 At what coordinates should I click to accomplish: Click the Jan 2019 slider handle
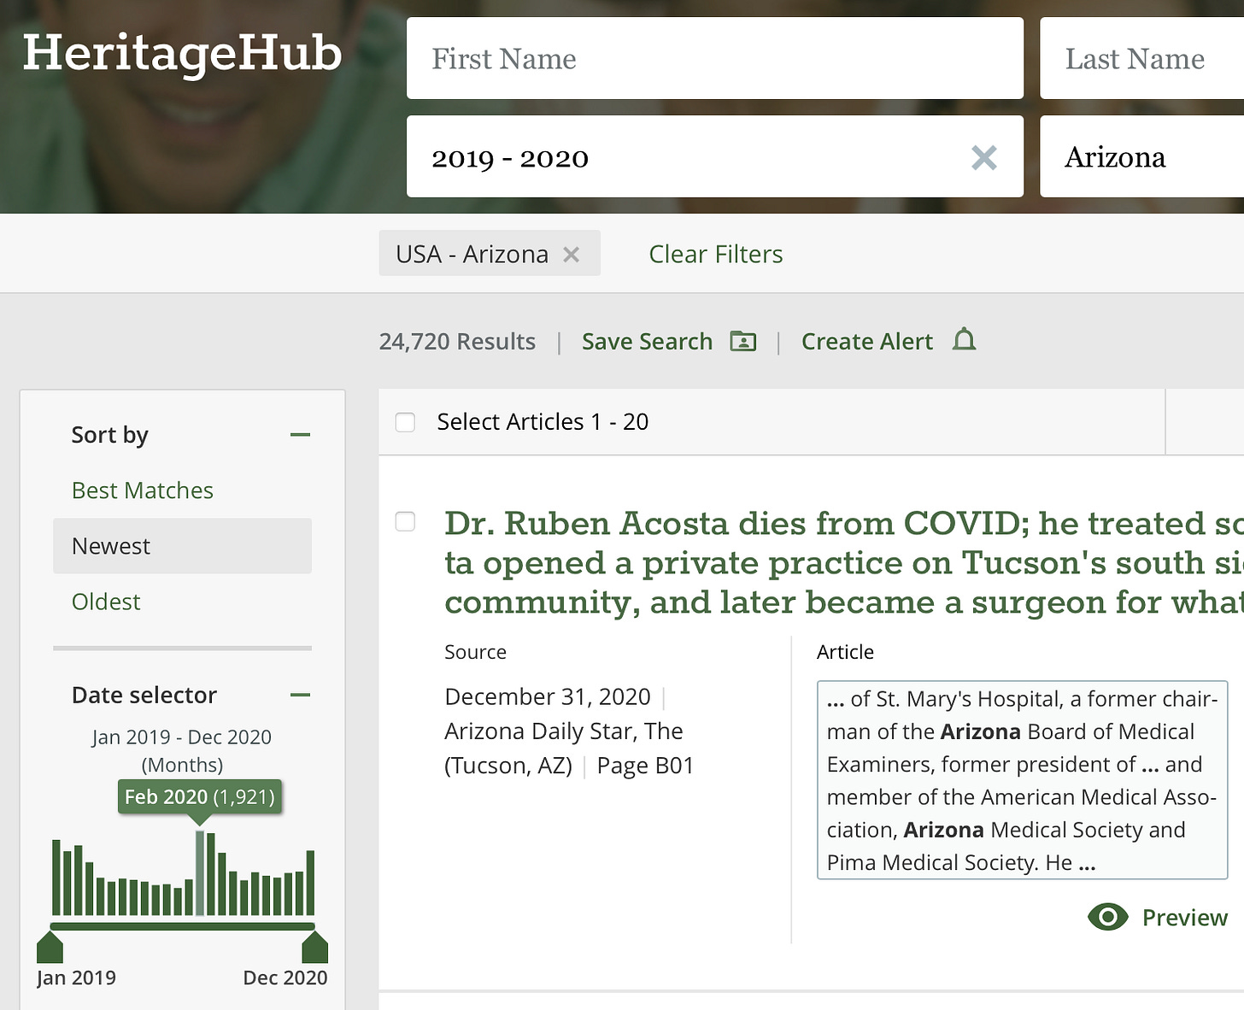pos(50,947)
